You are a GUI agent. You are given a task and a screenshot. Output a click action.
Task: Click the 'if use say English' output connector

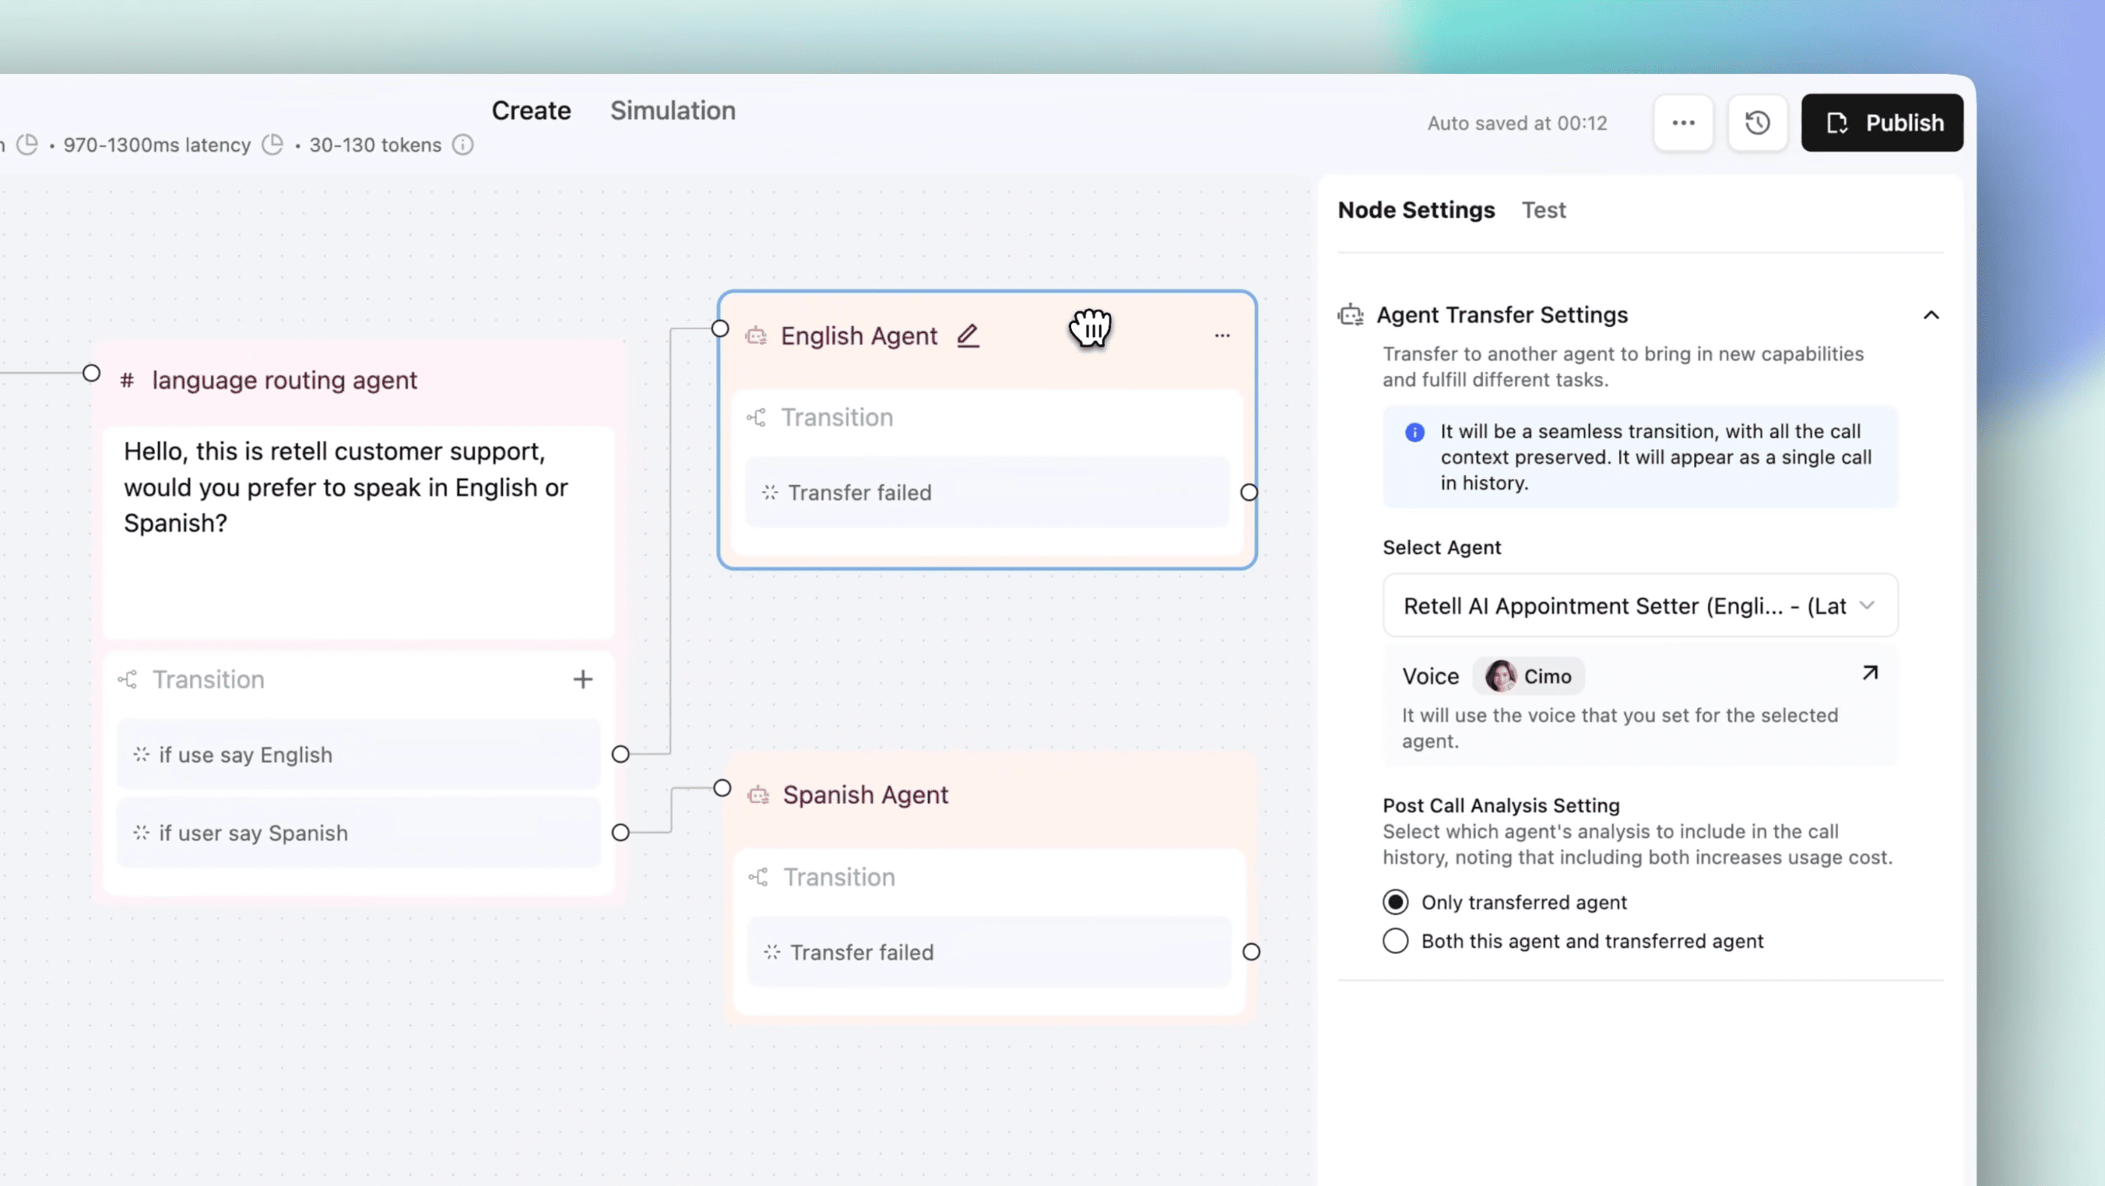click(621, 755)
